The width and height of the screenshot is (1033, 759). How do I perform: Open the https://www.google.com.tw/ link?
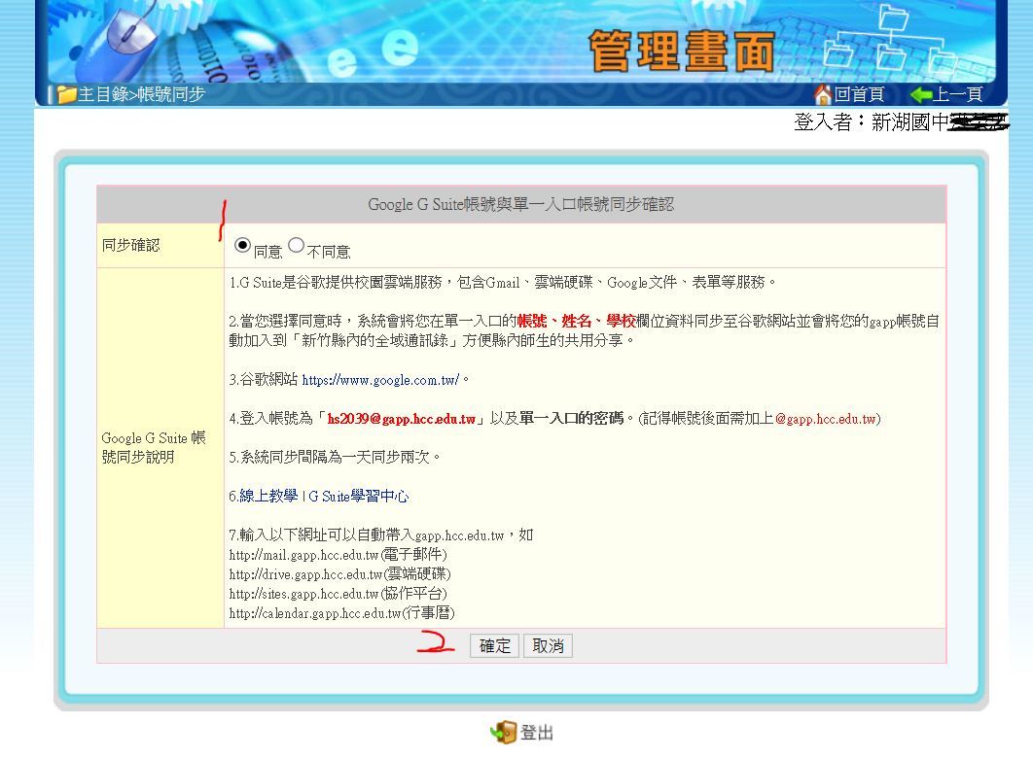[x=380, y=380]
